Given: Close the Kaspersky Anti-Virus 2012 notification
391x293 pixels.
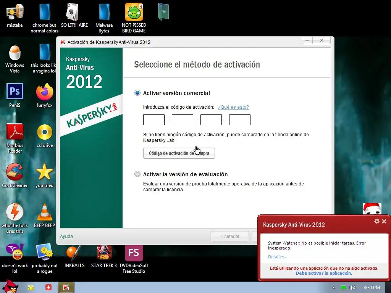Looking at the screenshot, I should coord(384,221).
